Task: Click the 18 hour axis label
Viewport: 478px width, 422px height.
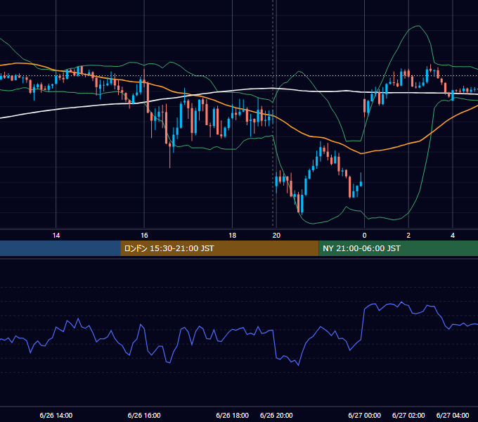Action: (232, 236)
